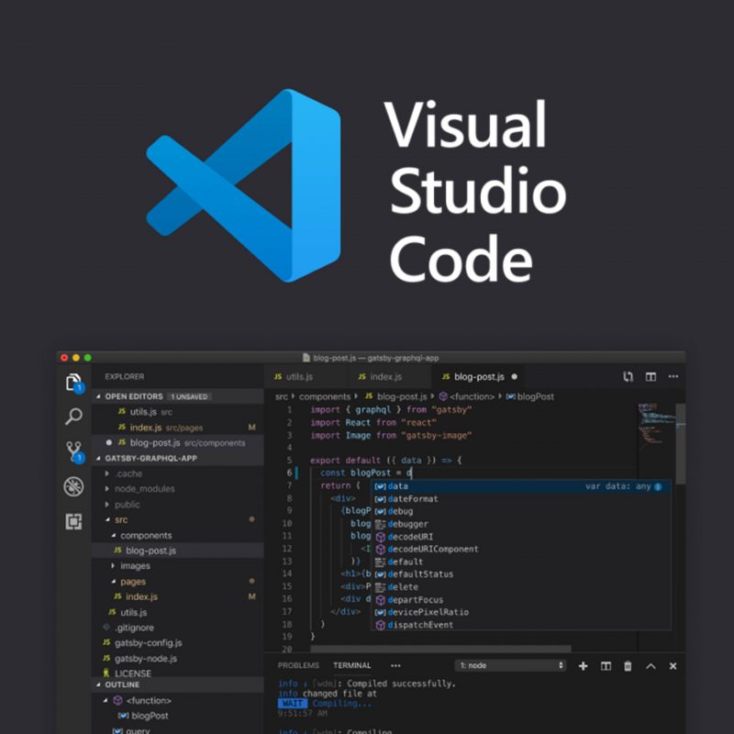This screenshot has width=734, height=734.
Task: Click the kill terminal trash icon
Action: (x=628, y=666)
